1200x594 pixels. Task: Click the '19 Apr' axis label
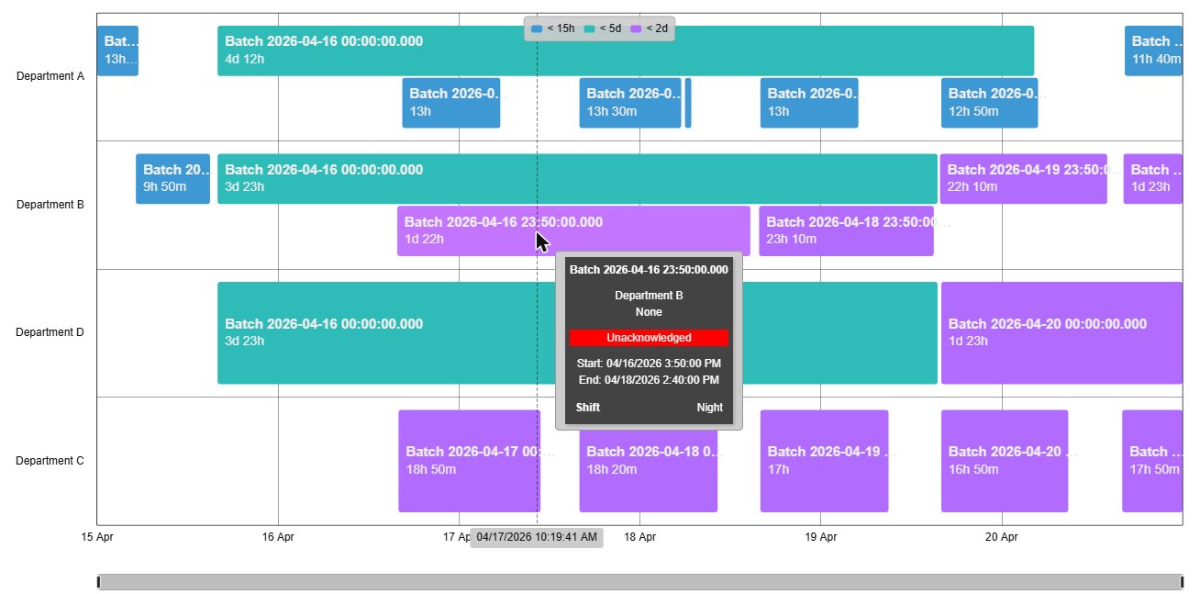pos(820,536)
